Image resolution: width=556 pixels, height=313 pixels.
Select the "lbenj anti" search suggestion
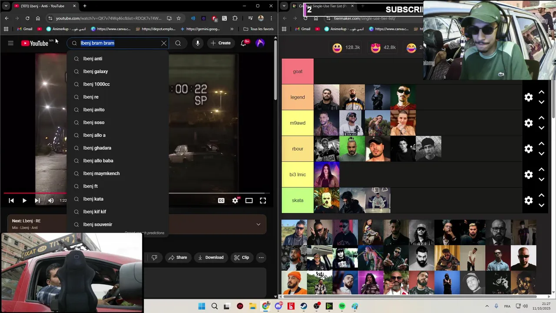click(x=118, y=59)
